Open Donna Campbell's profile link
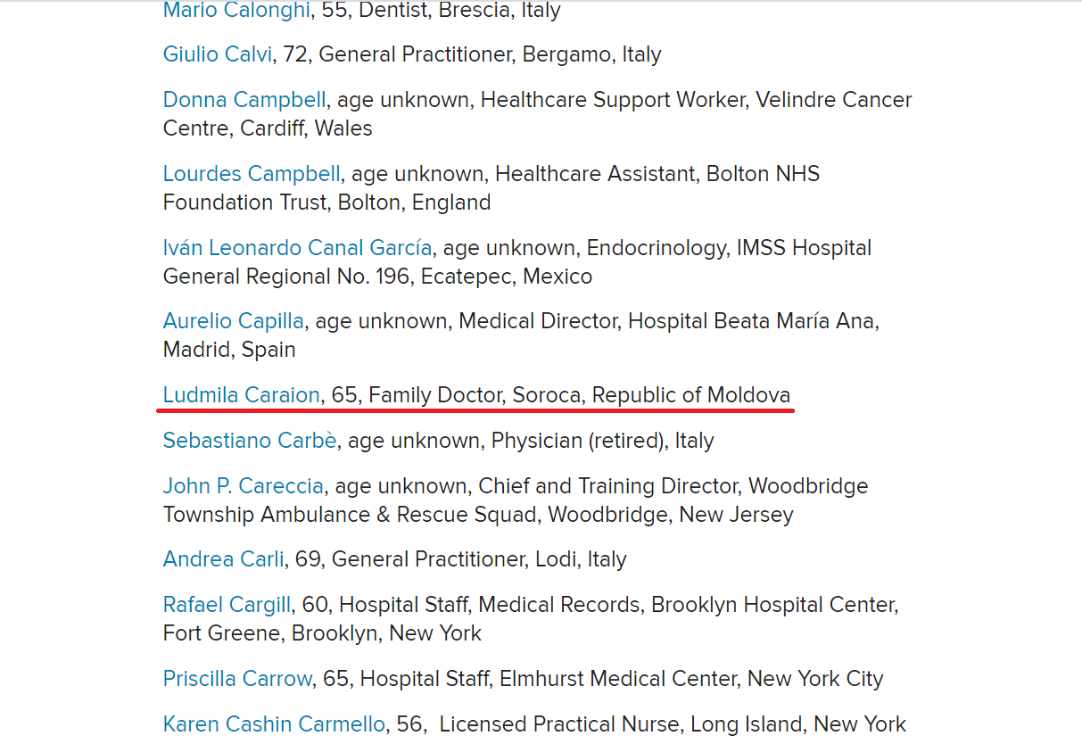Viewport: 1082px width, 744px height. click(x=244, y=100)
